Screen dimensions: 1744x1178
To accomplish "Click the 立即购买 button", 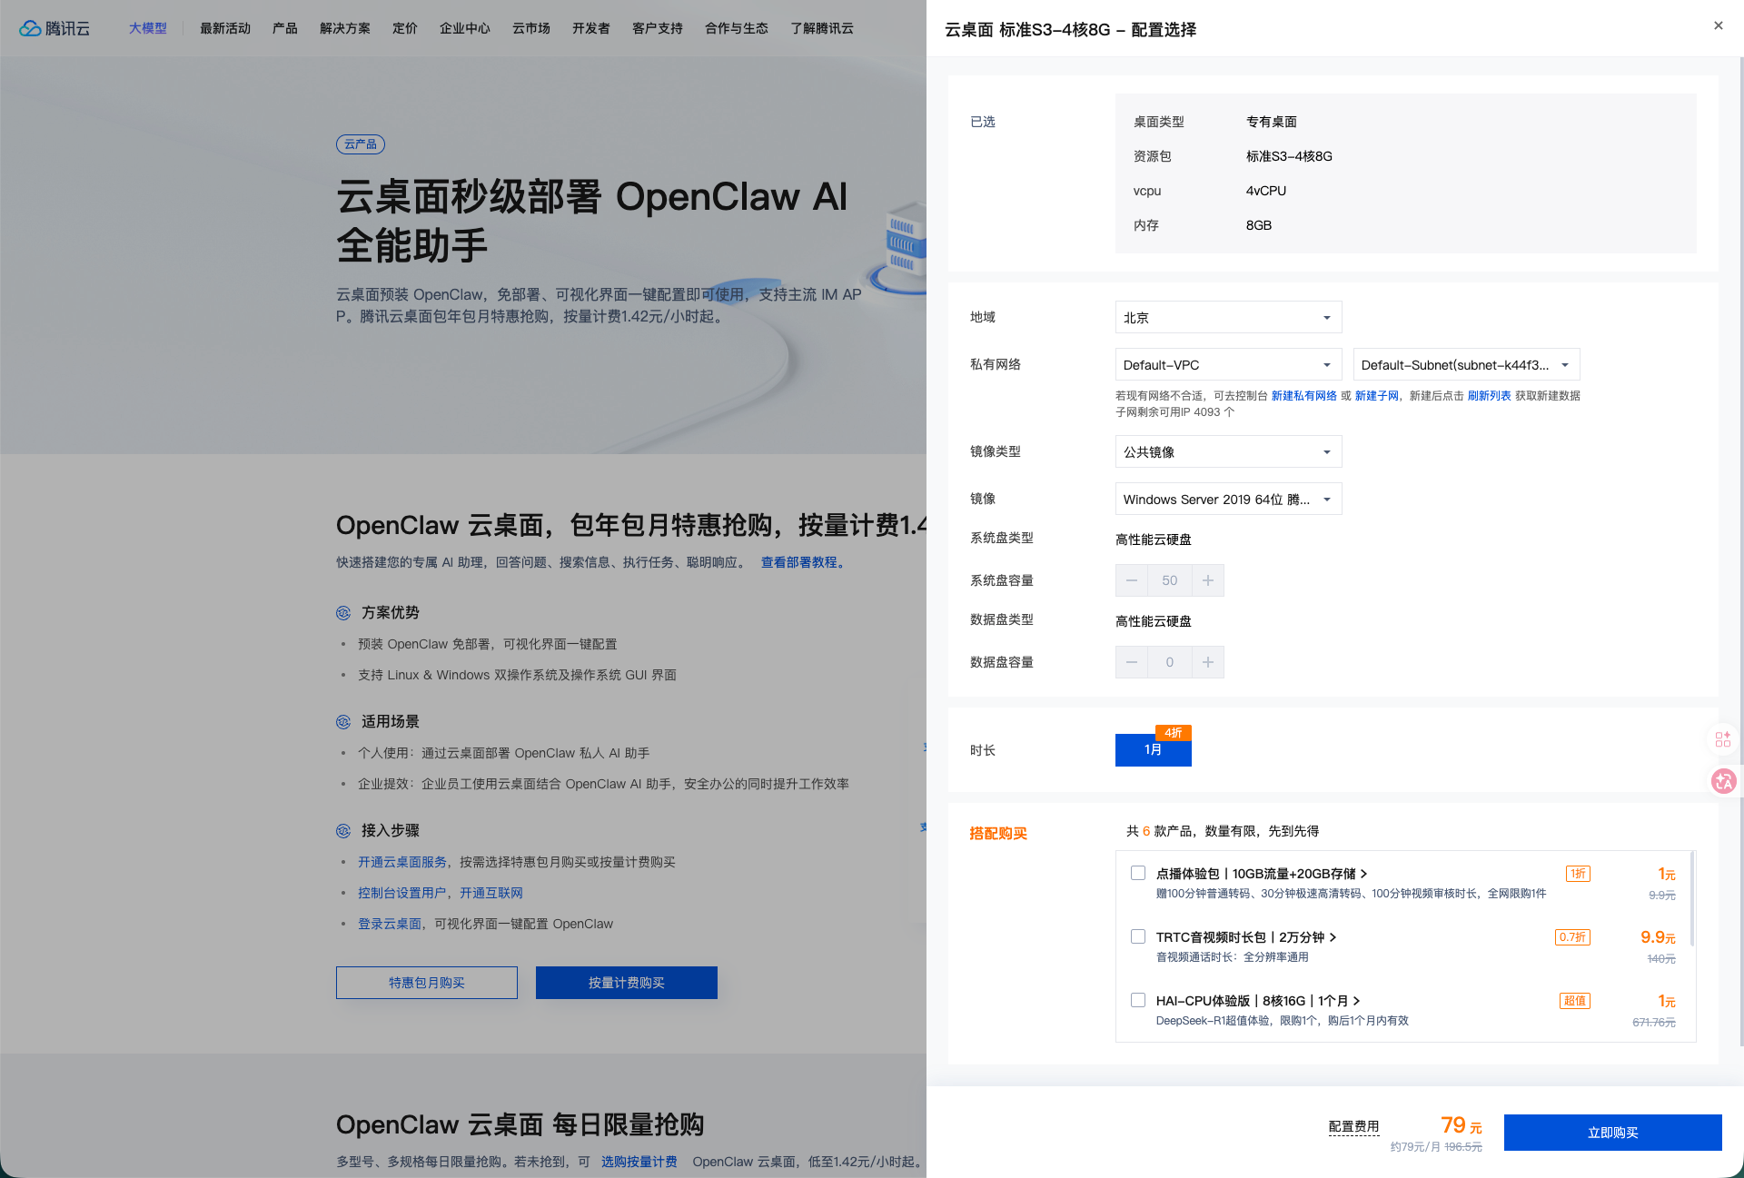I will click(x=1611, y=1133).
